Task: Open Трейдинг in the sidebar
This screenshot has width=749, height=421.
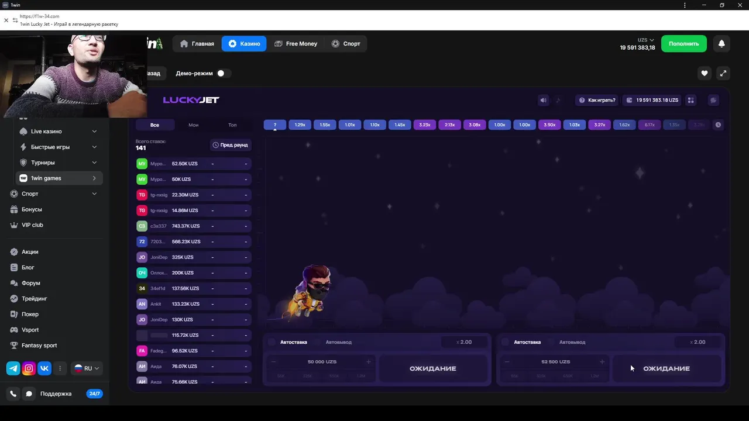Action: (34, 299)
